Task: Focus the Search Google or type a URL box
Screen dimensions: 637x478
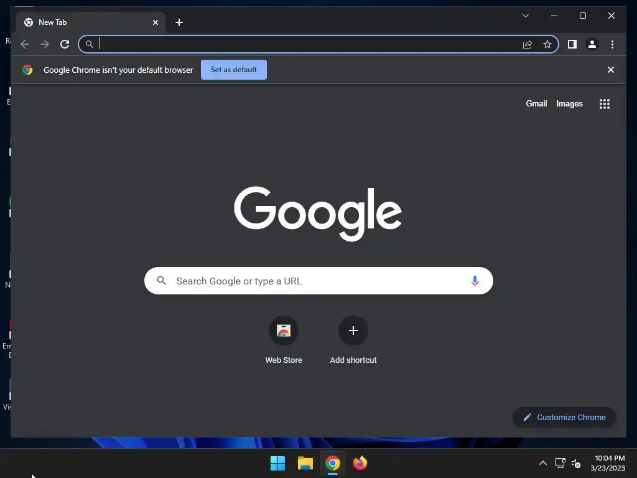Action: (x=318, y=281)
